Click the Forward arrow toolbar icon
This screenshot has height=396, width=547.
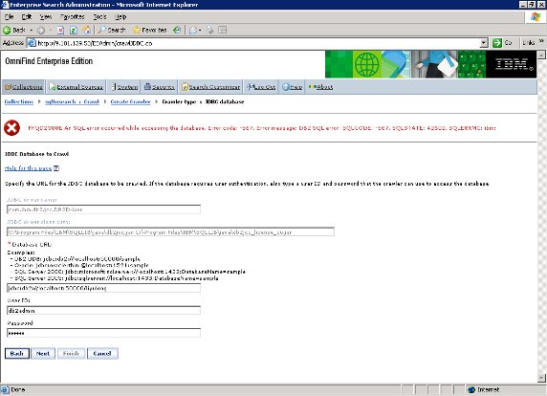pos(41,30)
